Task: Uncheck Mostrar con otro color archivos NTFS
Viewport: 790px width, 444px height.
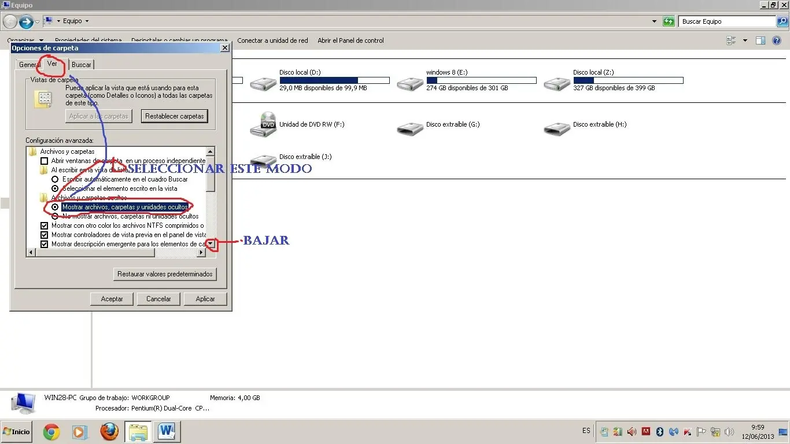Action: pyautogui.click(x=45, y=225)
